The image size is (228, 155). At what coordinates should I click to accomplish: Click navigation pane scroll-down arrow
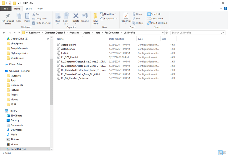51,149
